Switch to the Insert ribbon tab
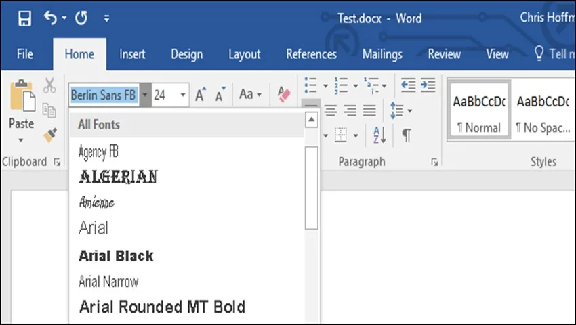This screenshot has width=576, height=325. coord(132,54)
